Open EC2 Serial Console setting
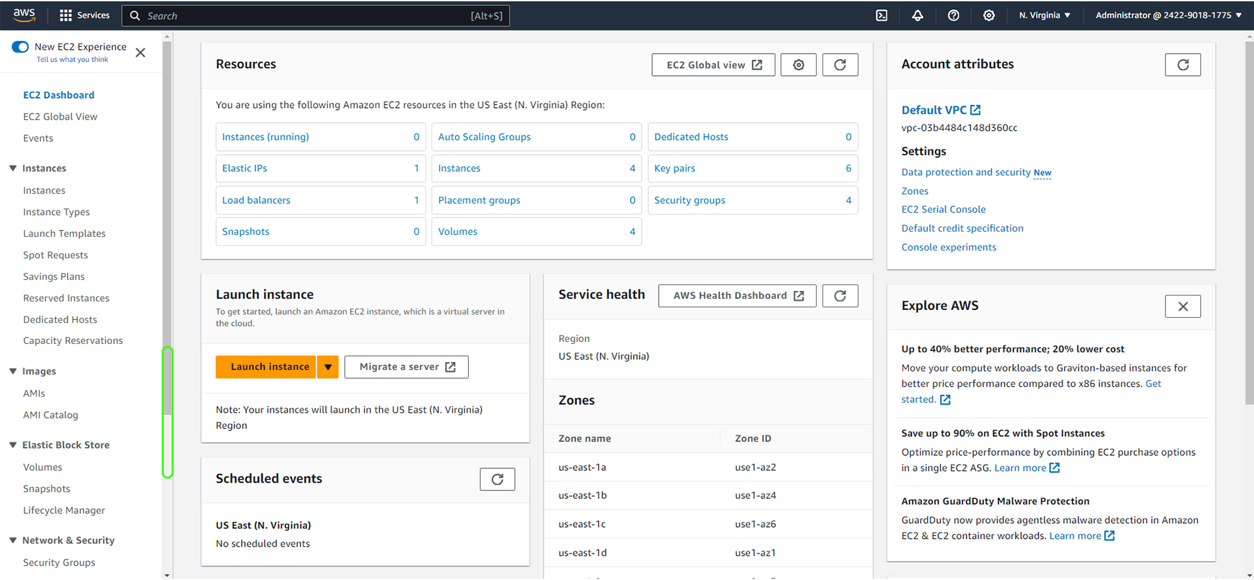 point(943,209)
